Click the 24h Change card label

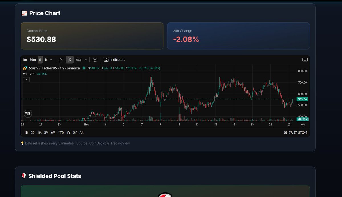tap(182, 31)
